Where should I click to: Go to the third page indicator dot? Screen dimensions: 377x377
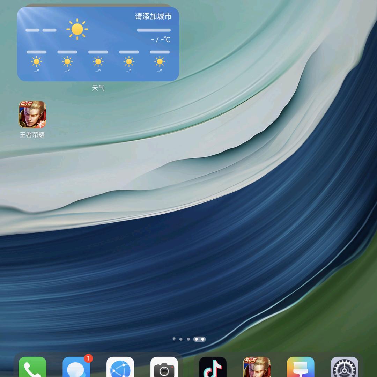pyautogui.click(x=188, y=339)
